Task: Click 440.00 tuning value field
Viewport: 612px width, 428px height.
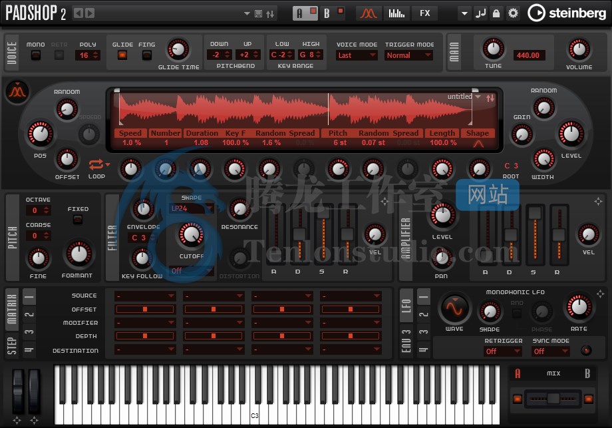Action: pyautogui.click(x=528, y=55)
